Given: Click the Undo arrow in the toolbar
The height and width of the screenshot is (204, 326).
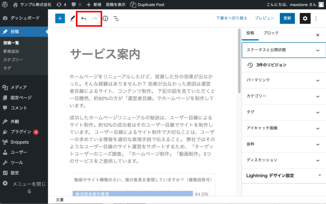Looking at the screenshot, I should [83, 18].
